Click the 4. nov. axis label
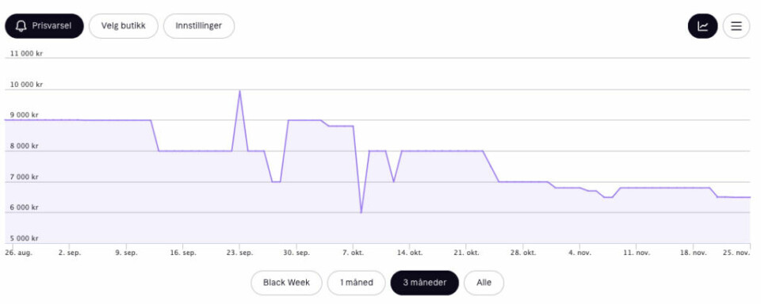 pyautogui.click(x=579, y=253)
